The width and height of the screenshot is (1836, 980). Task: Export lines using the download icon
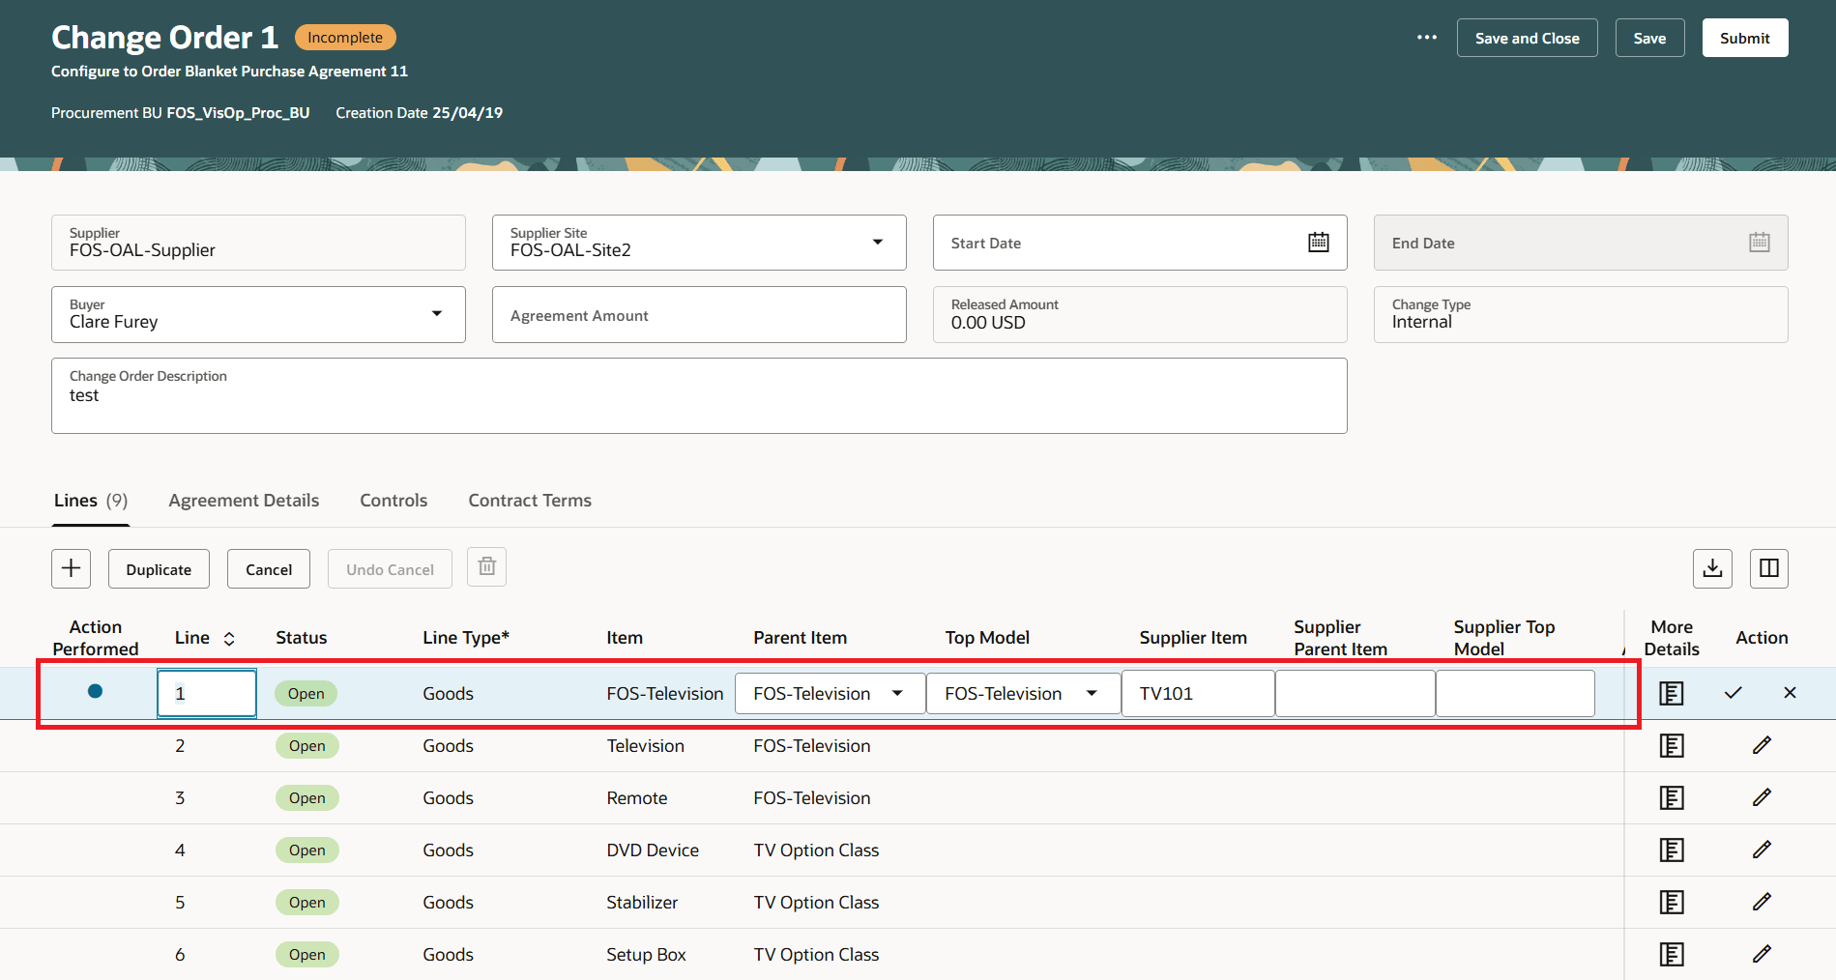(1711, 568)
